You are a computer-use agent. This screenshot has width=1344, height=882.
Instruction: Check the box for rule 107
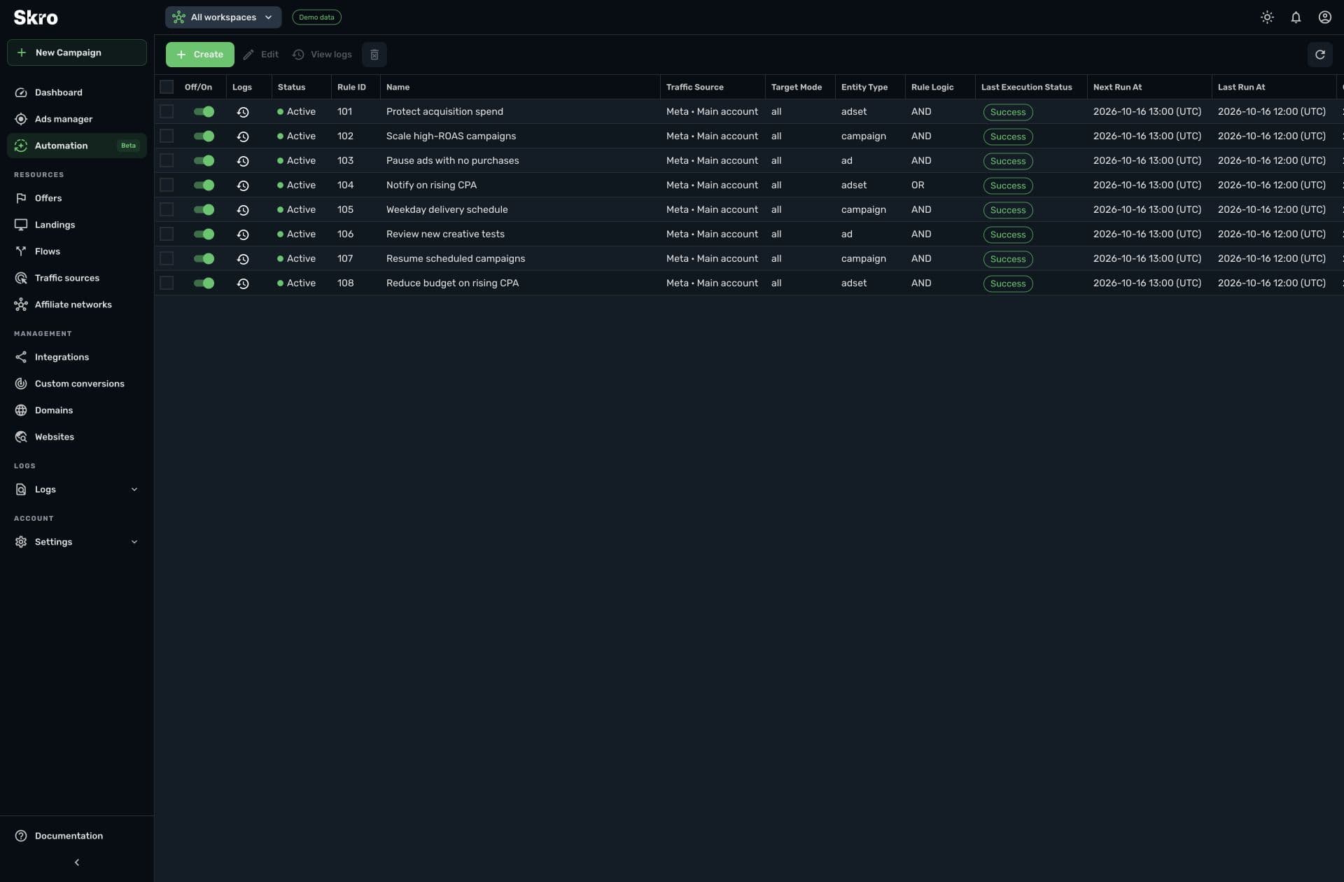click(167, 258)
